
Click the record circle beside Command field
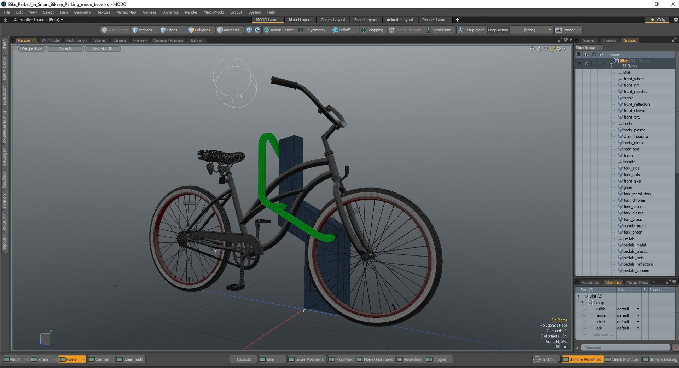675,348
